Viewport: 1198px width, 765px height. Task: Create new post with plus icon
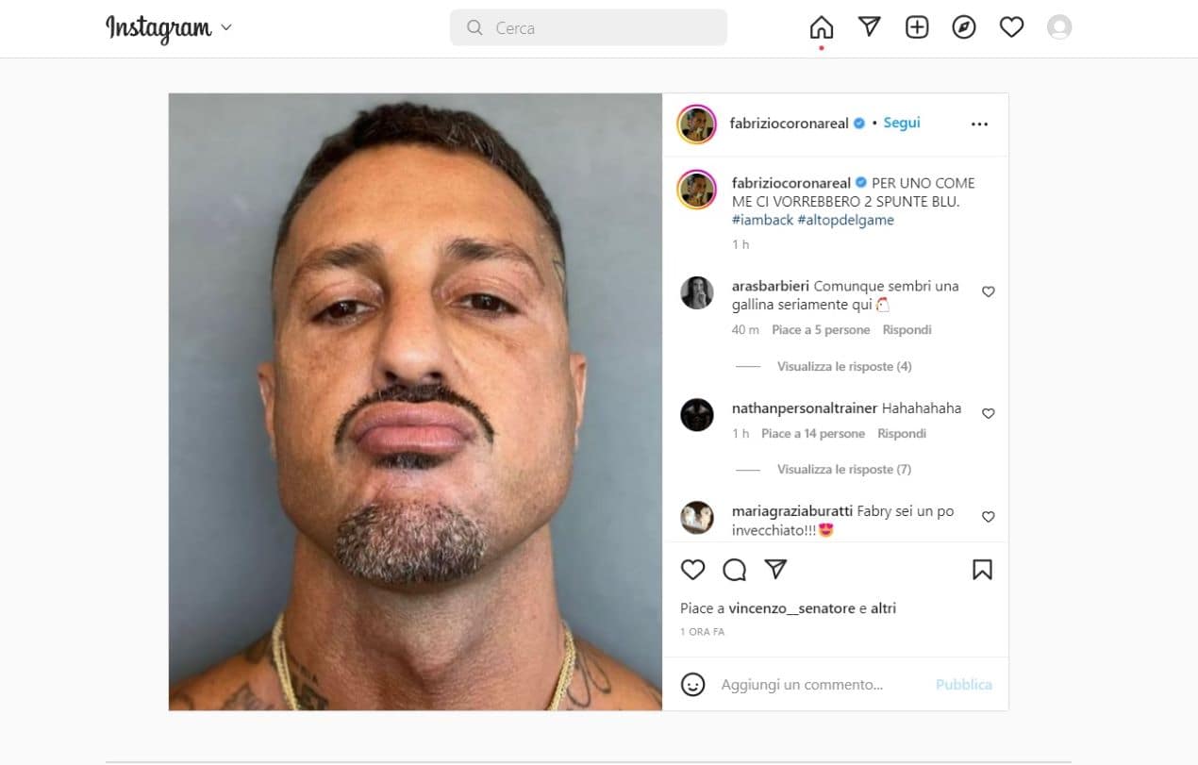point(917,27)
